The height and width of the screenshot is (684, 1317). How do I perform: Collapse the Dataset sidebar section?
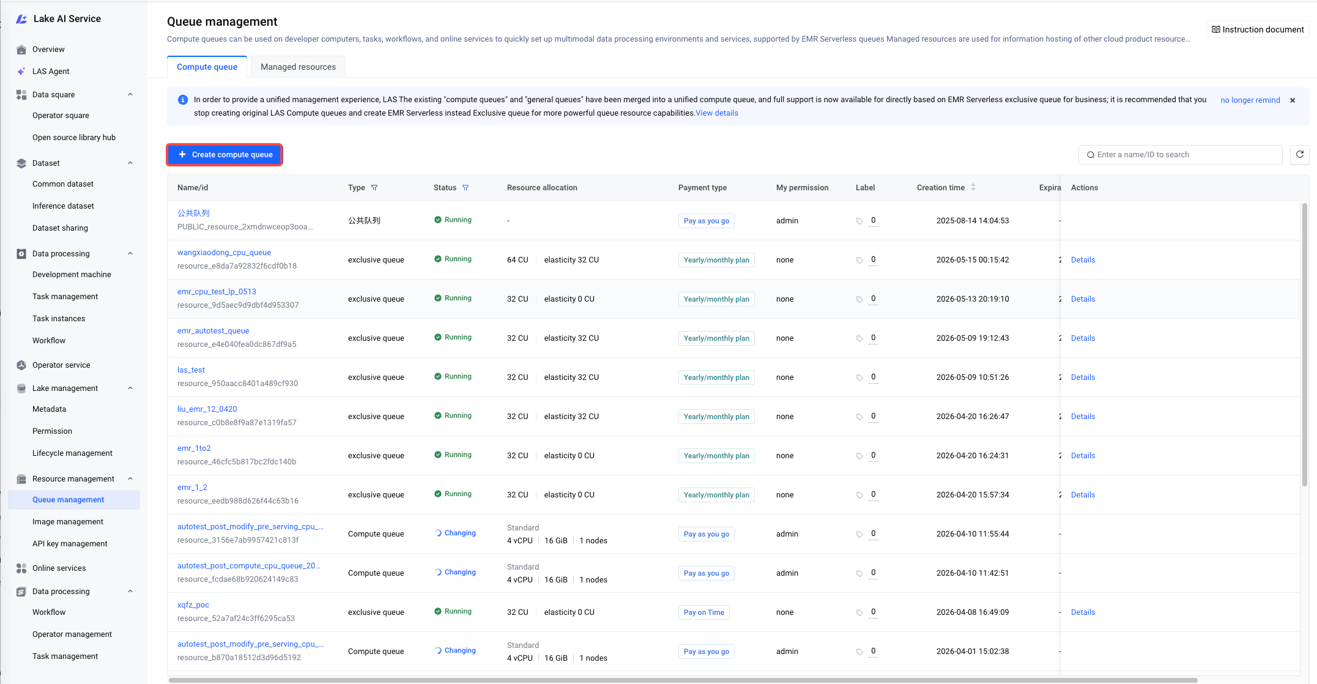coord(130,163)
